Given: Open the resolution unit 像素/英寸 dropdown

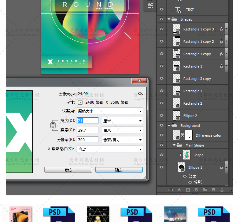Looking at the screenshot, I should (122, 140).
